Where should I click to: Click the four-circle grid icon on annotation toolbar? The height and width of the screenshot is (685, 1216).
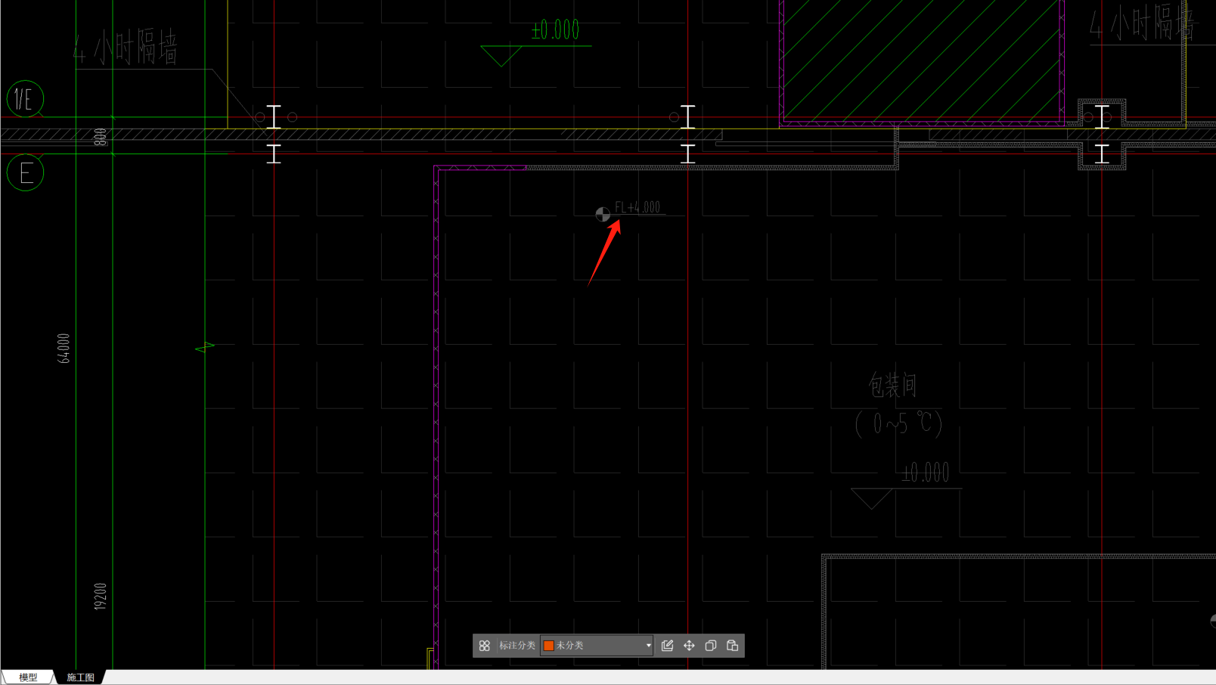[485, 646]
